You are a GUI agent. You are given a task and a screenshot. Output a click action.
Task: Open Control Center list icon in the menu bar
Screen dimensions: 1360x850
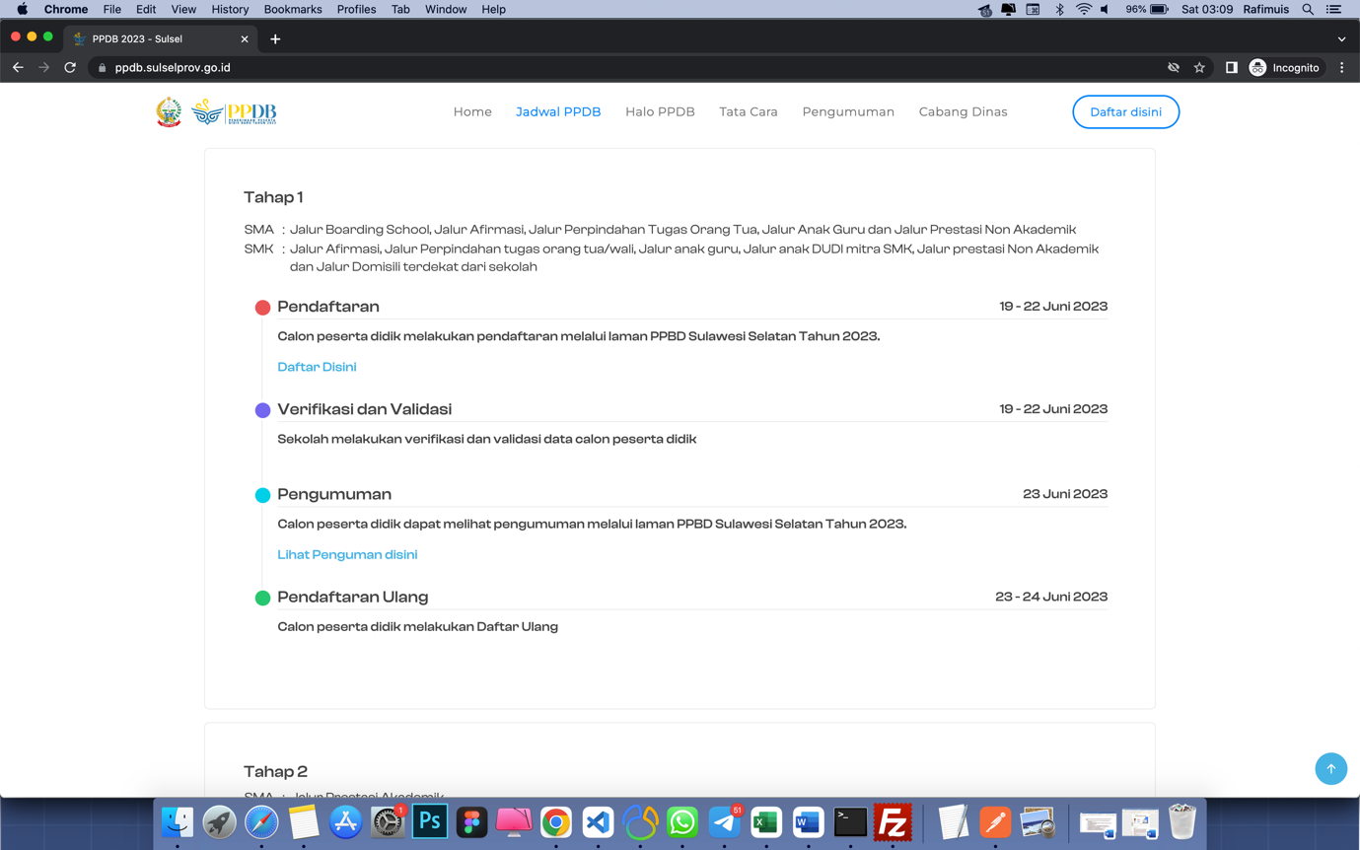(1333, 9)
